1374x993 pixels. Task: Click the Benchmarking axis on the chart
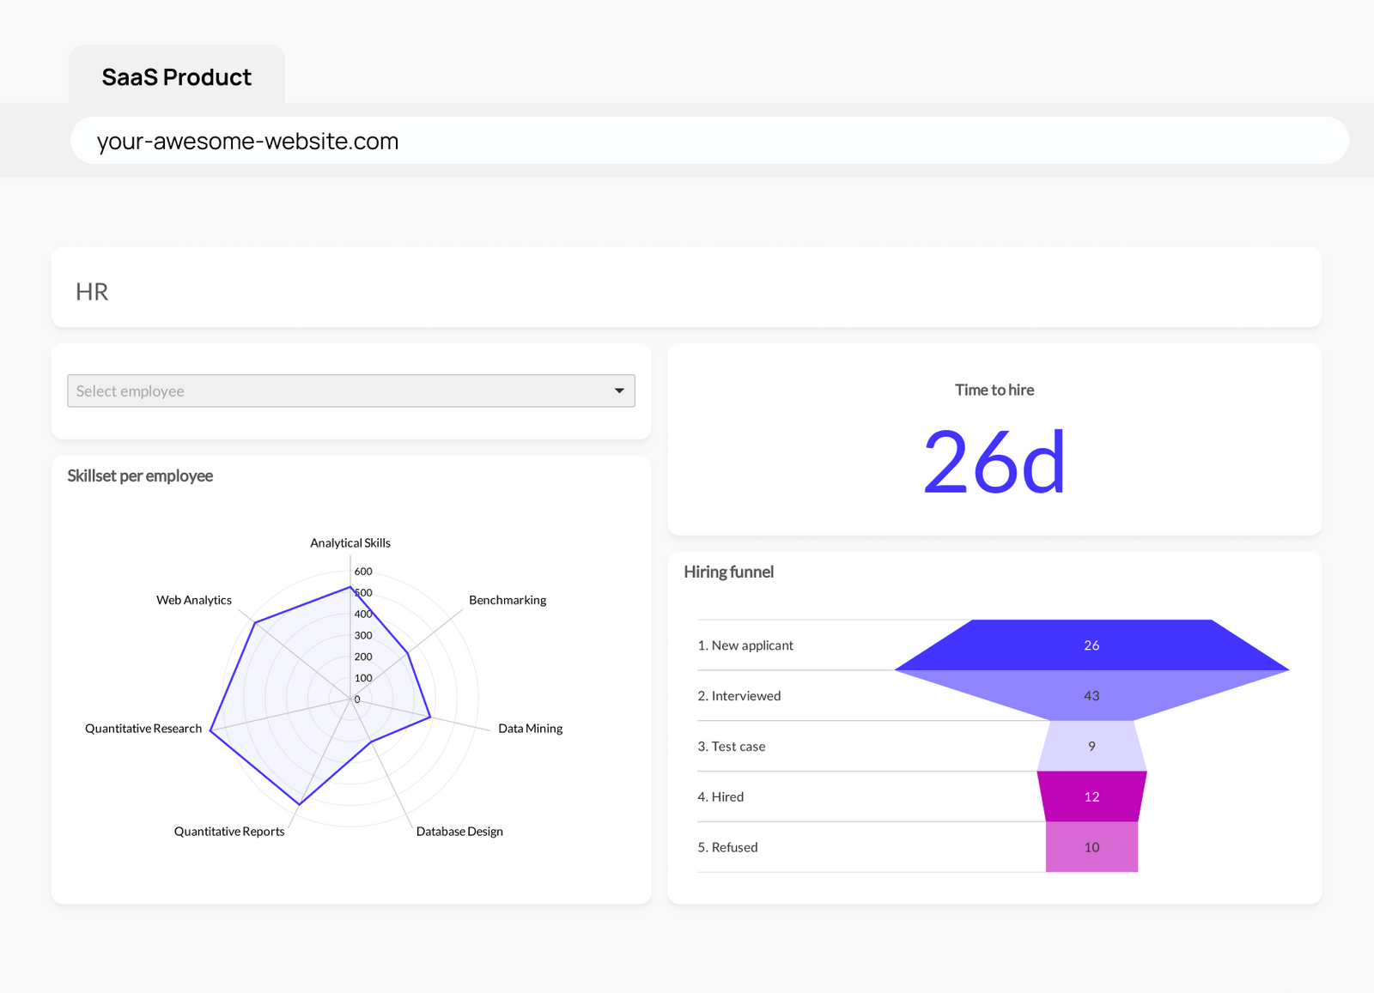[507, 600]
